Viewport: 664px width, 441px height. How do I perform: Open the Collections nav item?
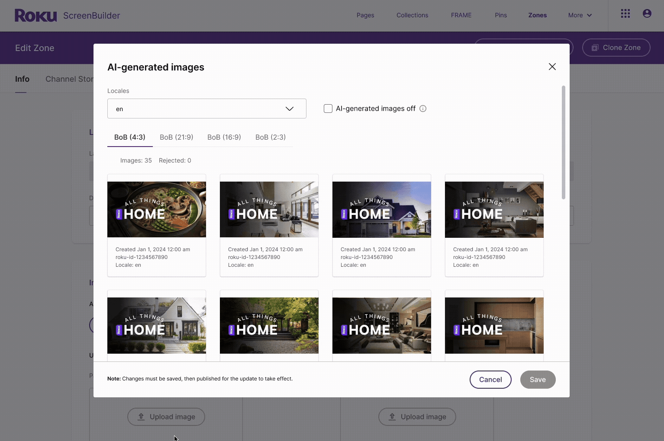[x=412, y=15]
